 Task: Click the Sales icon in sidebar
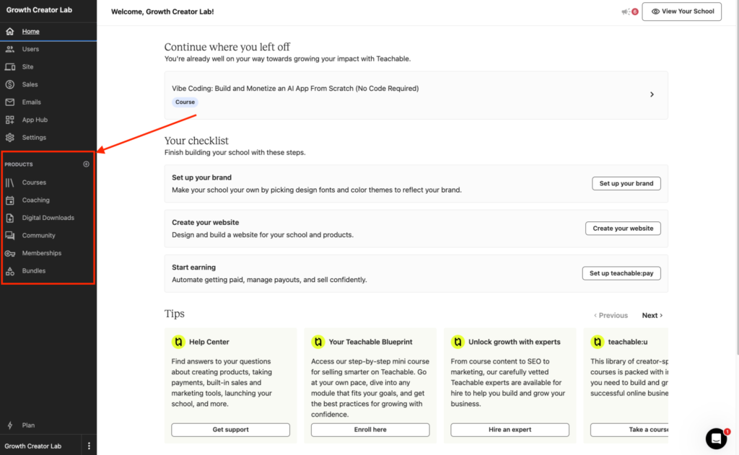point(10,84)
